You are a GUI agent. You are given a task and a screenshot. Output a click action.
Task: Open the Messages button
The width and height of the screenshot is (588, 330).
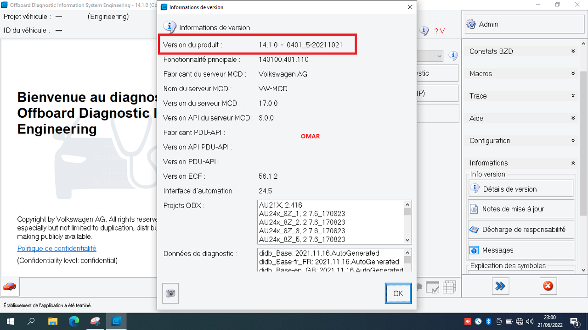(520, 250)
